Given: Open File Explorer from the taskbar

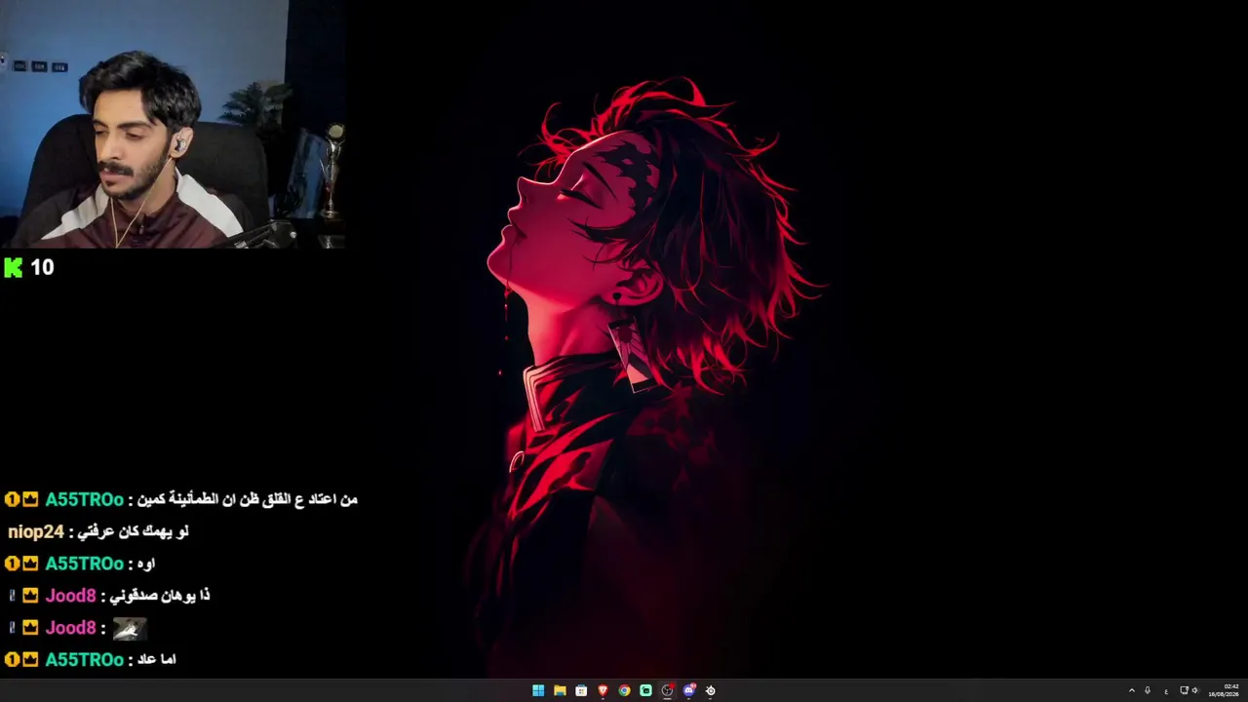Looking at the screenshot, I should click(x=560, y=690).
